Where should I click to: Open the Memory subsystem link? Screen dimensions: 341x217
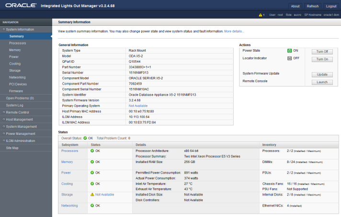[x=67, y=162]
